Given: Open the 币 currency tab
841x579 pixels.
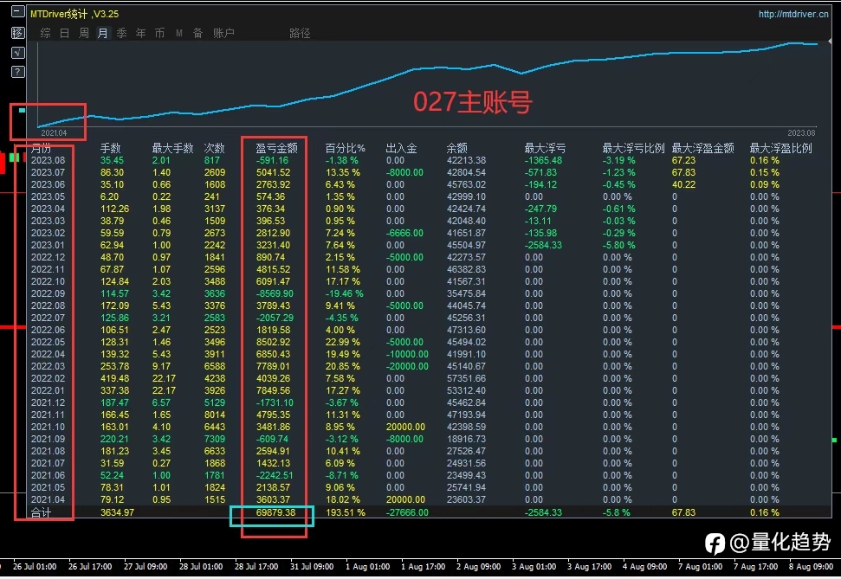Looking at the screenshot, I should 160,33.
